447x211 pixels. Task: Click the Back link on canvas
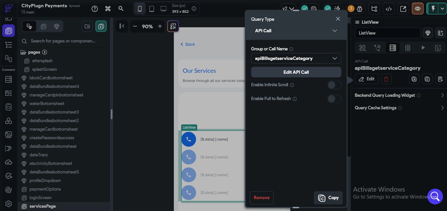click(x=188, y=44)
